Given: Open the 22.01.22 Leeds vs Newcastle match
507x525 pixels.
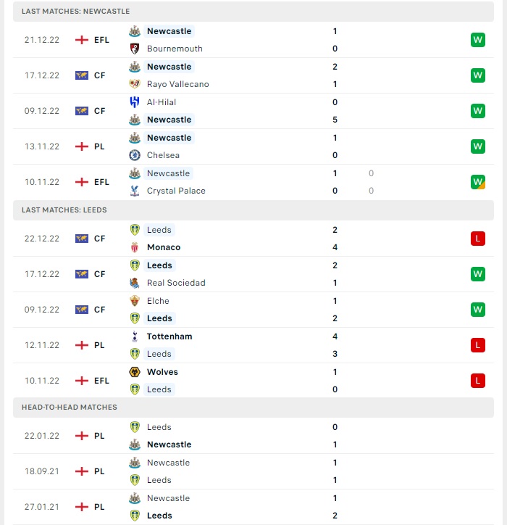Looking at the screenshot, I should pyautogui.click(x=253, y=436).
